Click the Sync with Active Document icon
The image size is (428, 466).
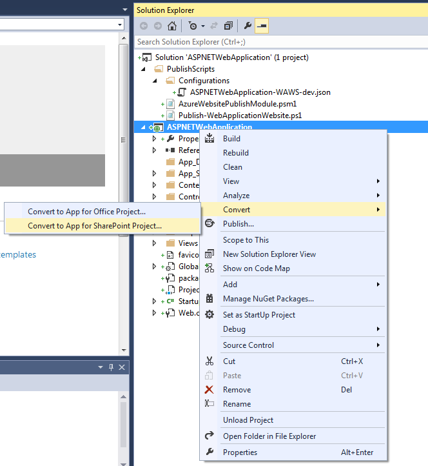coord(214,26)
